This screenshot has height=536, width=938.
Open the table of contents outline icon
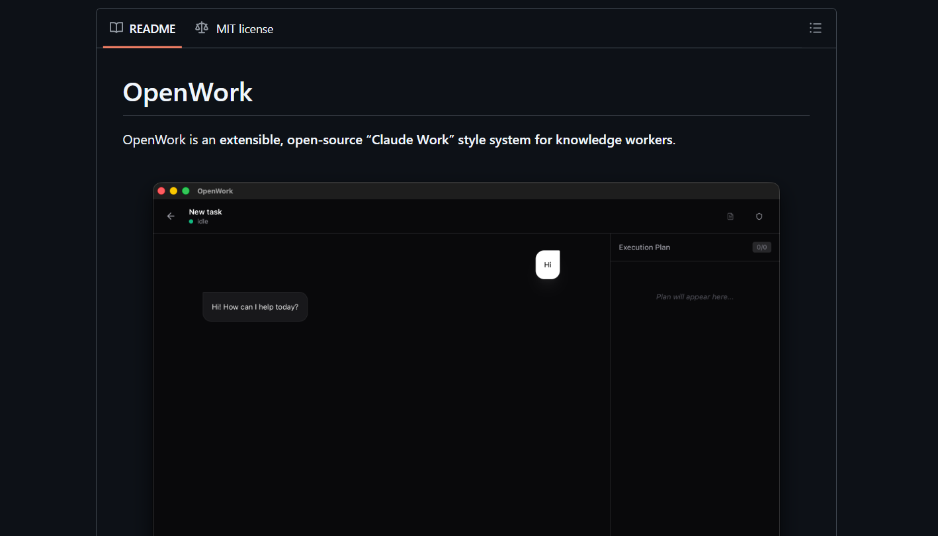coord(815,28)
